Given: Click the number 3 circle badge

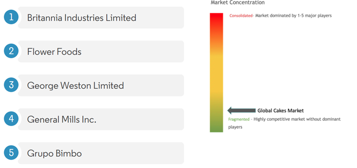Looking at the screenshot, I should pos(11,85).
